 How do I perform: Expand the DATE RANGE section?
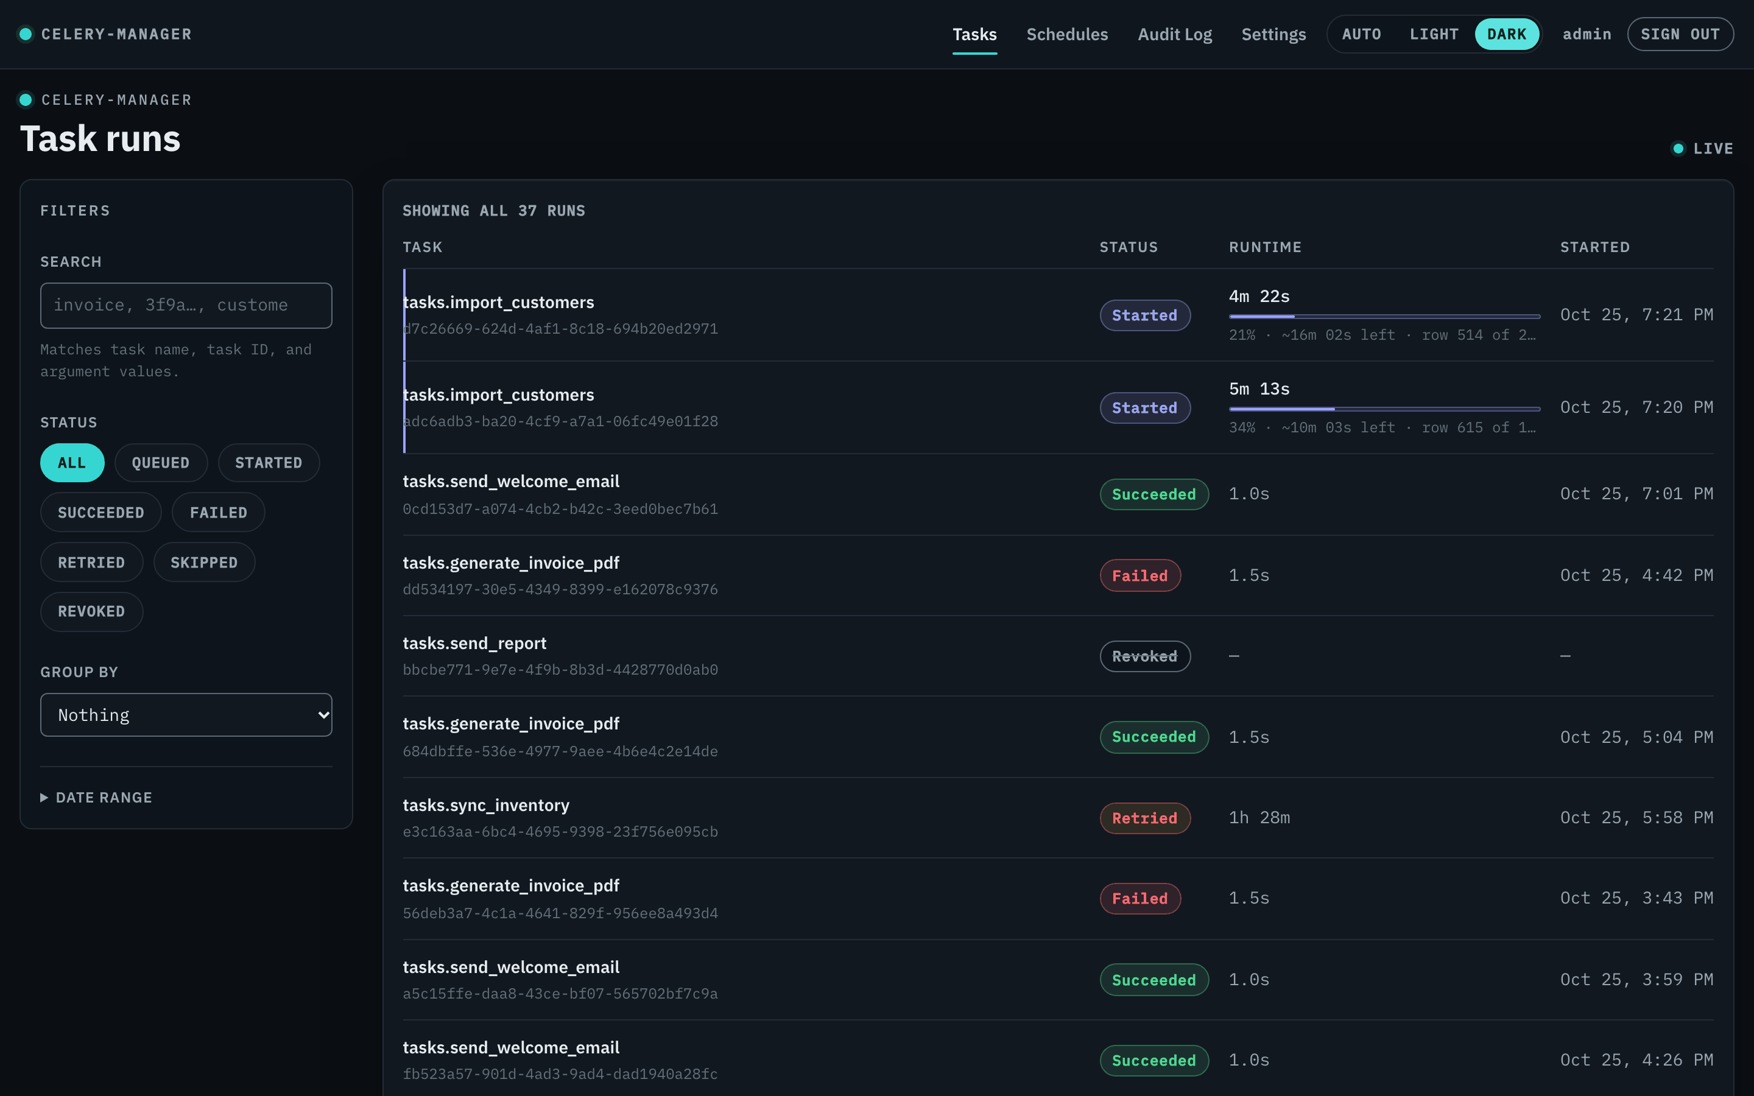pyautogui.click(x=96, y=798)
